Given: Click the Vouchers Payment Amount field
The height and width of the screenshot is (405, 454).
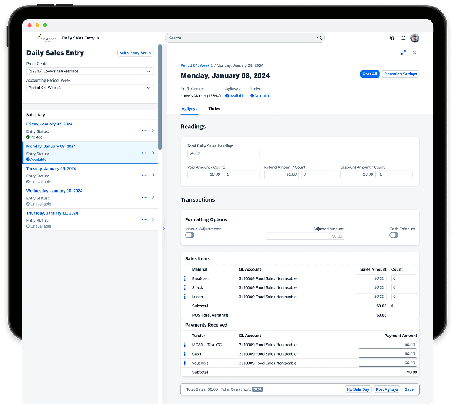Looking at the screenshot, I should click(x=388, y=363).
